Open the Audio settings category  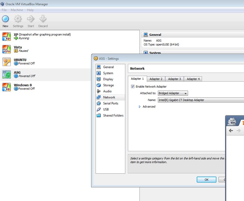coord(107,91)
